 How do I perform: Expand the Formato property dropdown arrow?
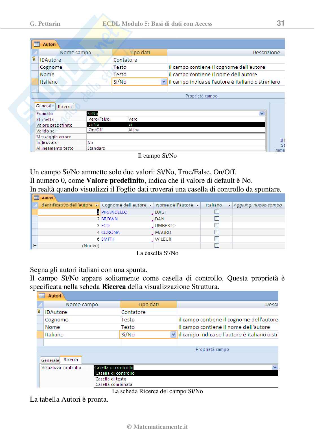[x=262, y=114]
